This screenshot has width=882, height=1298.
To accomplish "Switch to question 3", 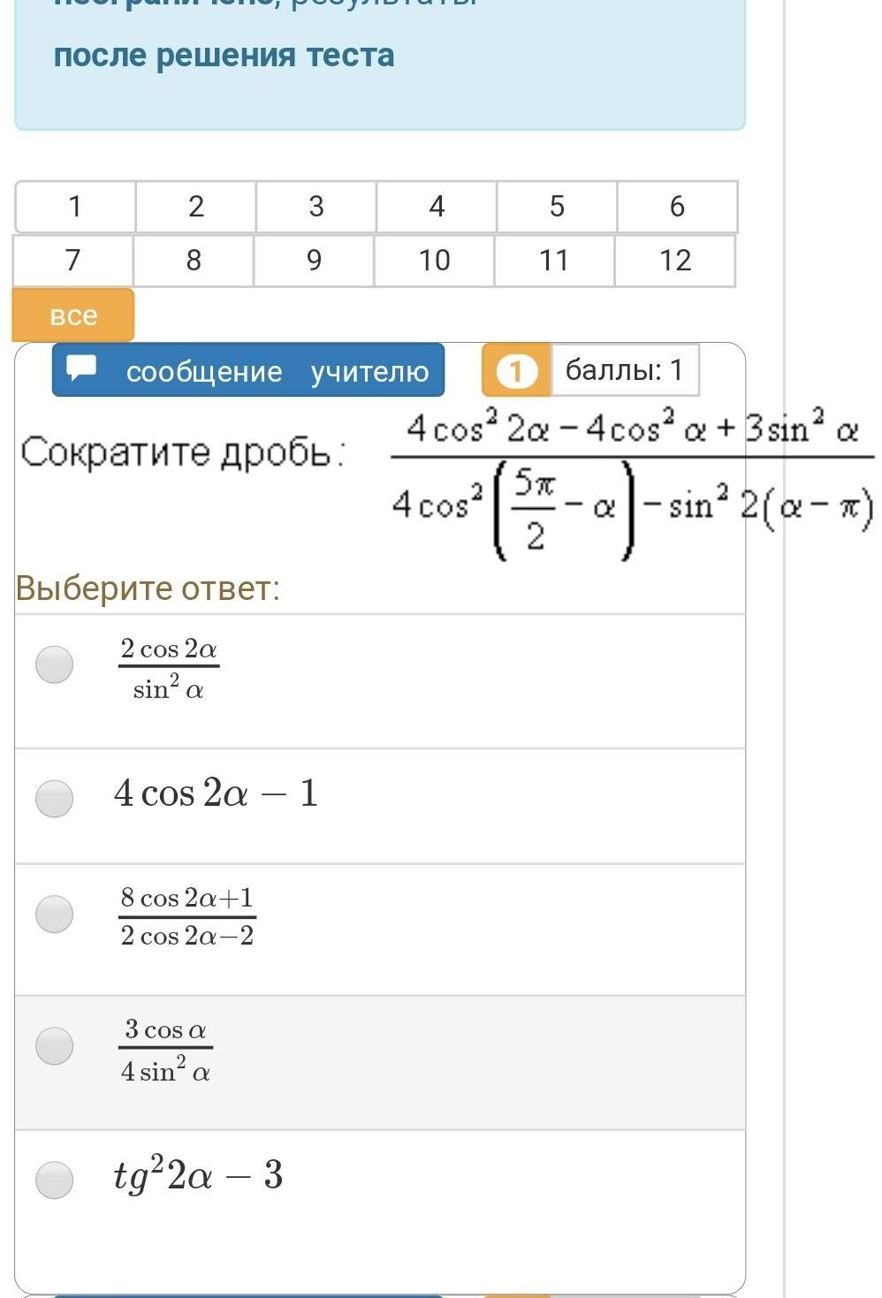I will point(316,207).
